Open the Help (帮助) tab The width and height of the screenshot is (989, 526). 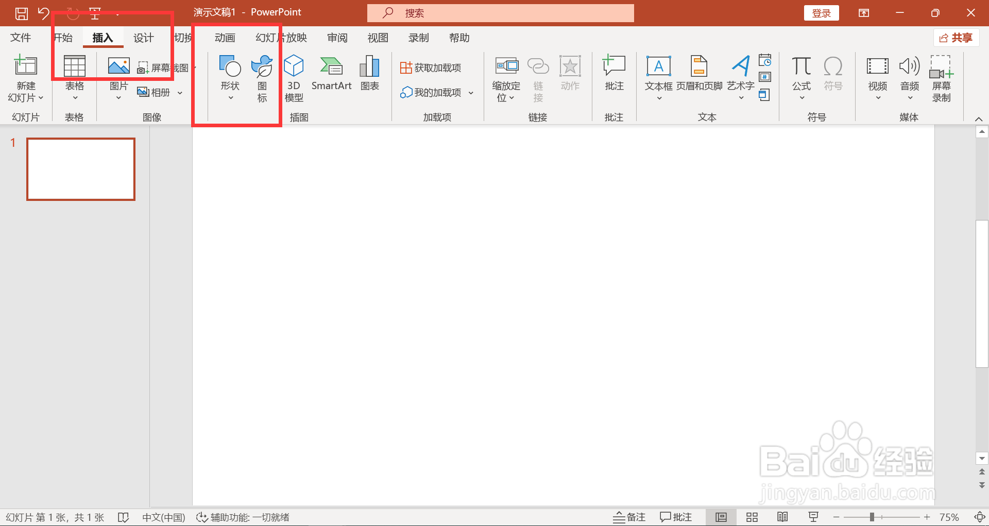click(459, 38)
